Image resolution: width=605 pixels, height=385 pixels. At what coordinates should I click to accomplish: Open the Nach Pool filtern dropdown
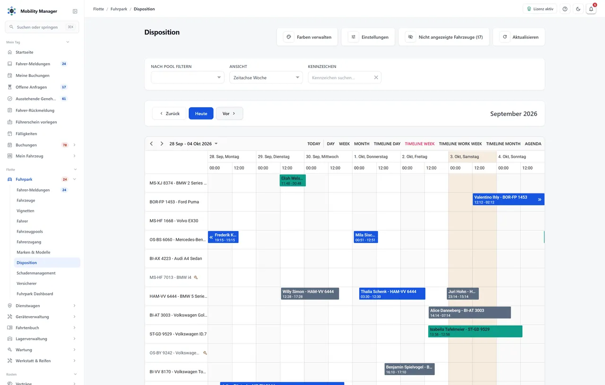click(188, 77)
